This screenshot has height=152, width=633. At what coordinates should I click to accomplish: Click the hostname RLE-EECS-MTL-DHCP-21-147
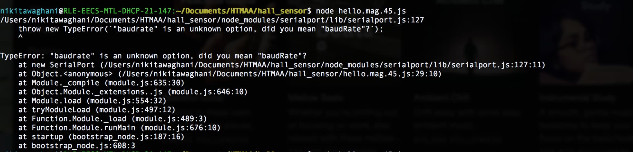click(117, 11)
